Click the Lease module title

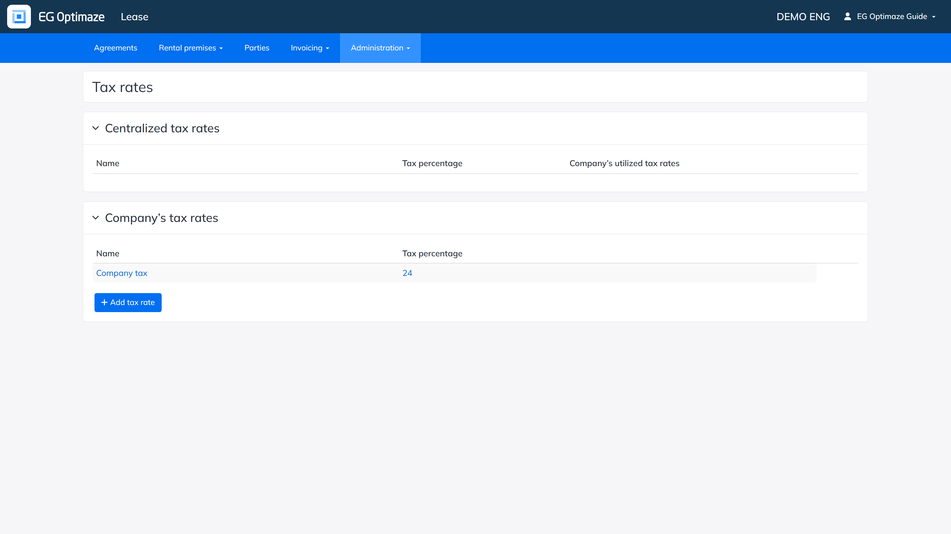click(x=134, y=17)
